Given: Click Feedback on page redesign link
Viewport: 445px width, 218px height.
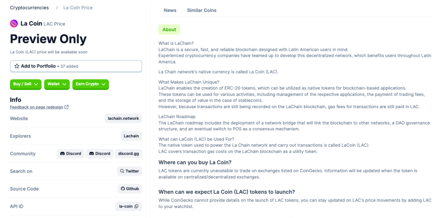Looking at the screenshot, I should [37, 107].
